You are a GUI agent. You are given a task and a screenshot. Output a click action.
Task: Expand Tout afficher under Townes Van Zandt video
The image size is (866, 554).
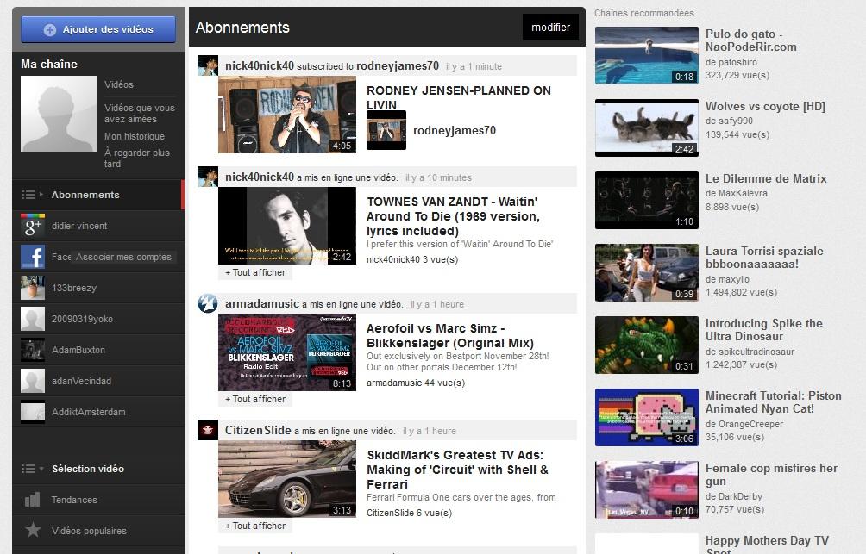click(255, 272)
